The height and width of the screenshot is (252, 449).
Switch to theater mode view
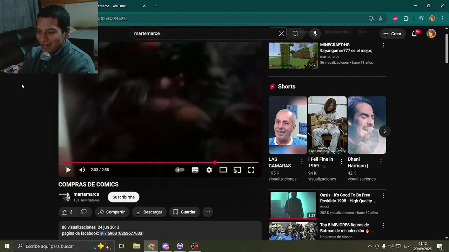[223, 170]
